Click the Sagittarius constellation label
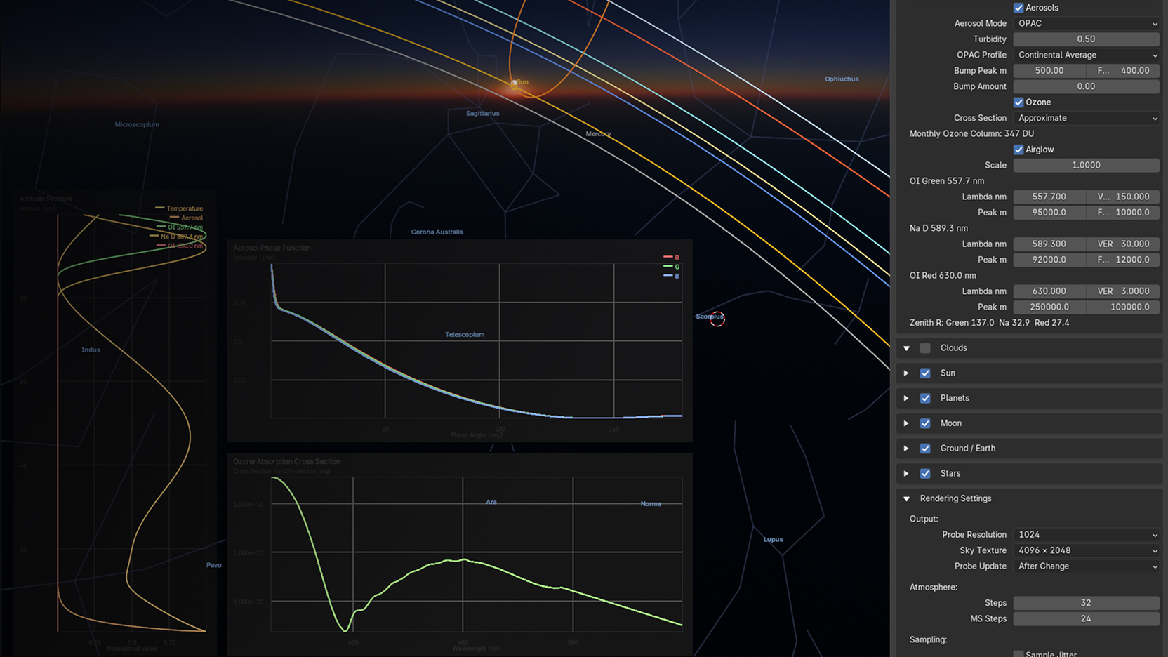Viewport: 1168px width, 657px height. (483, 114)
